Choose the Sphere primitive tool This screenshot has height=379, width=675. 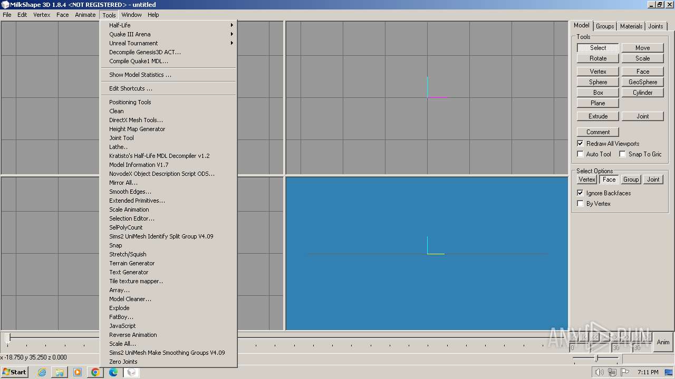click(598, 82)
